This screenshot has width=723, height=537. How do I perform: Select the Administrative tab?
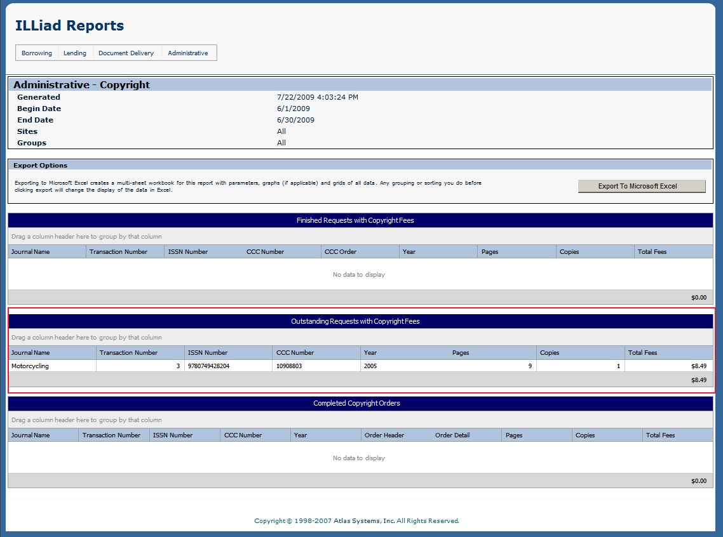coord(189,53)
